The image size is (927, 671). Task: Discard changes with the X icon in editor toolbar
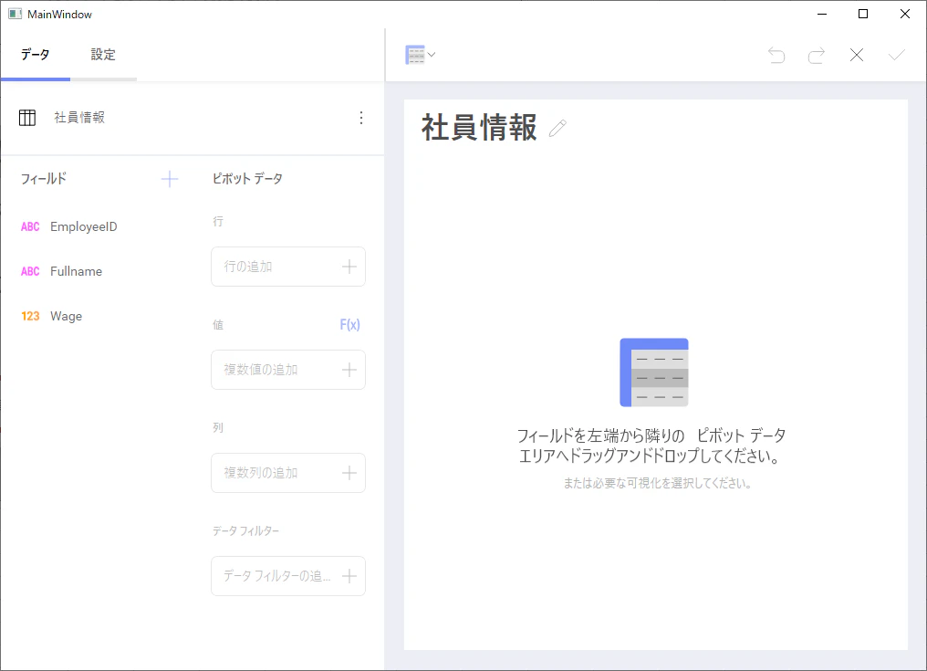(857, 55)
